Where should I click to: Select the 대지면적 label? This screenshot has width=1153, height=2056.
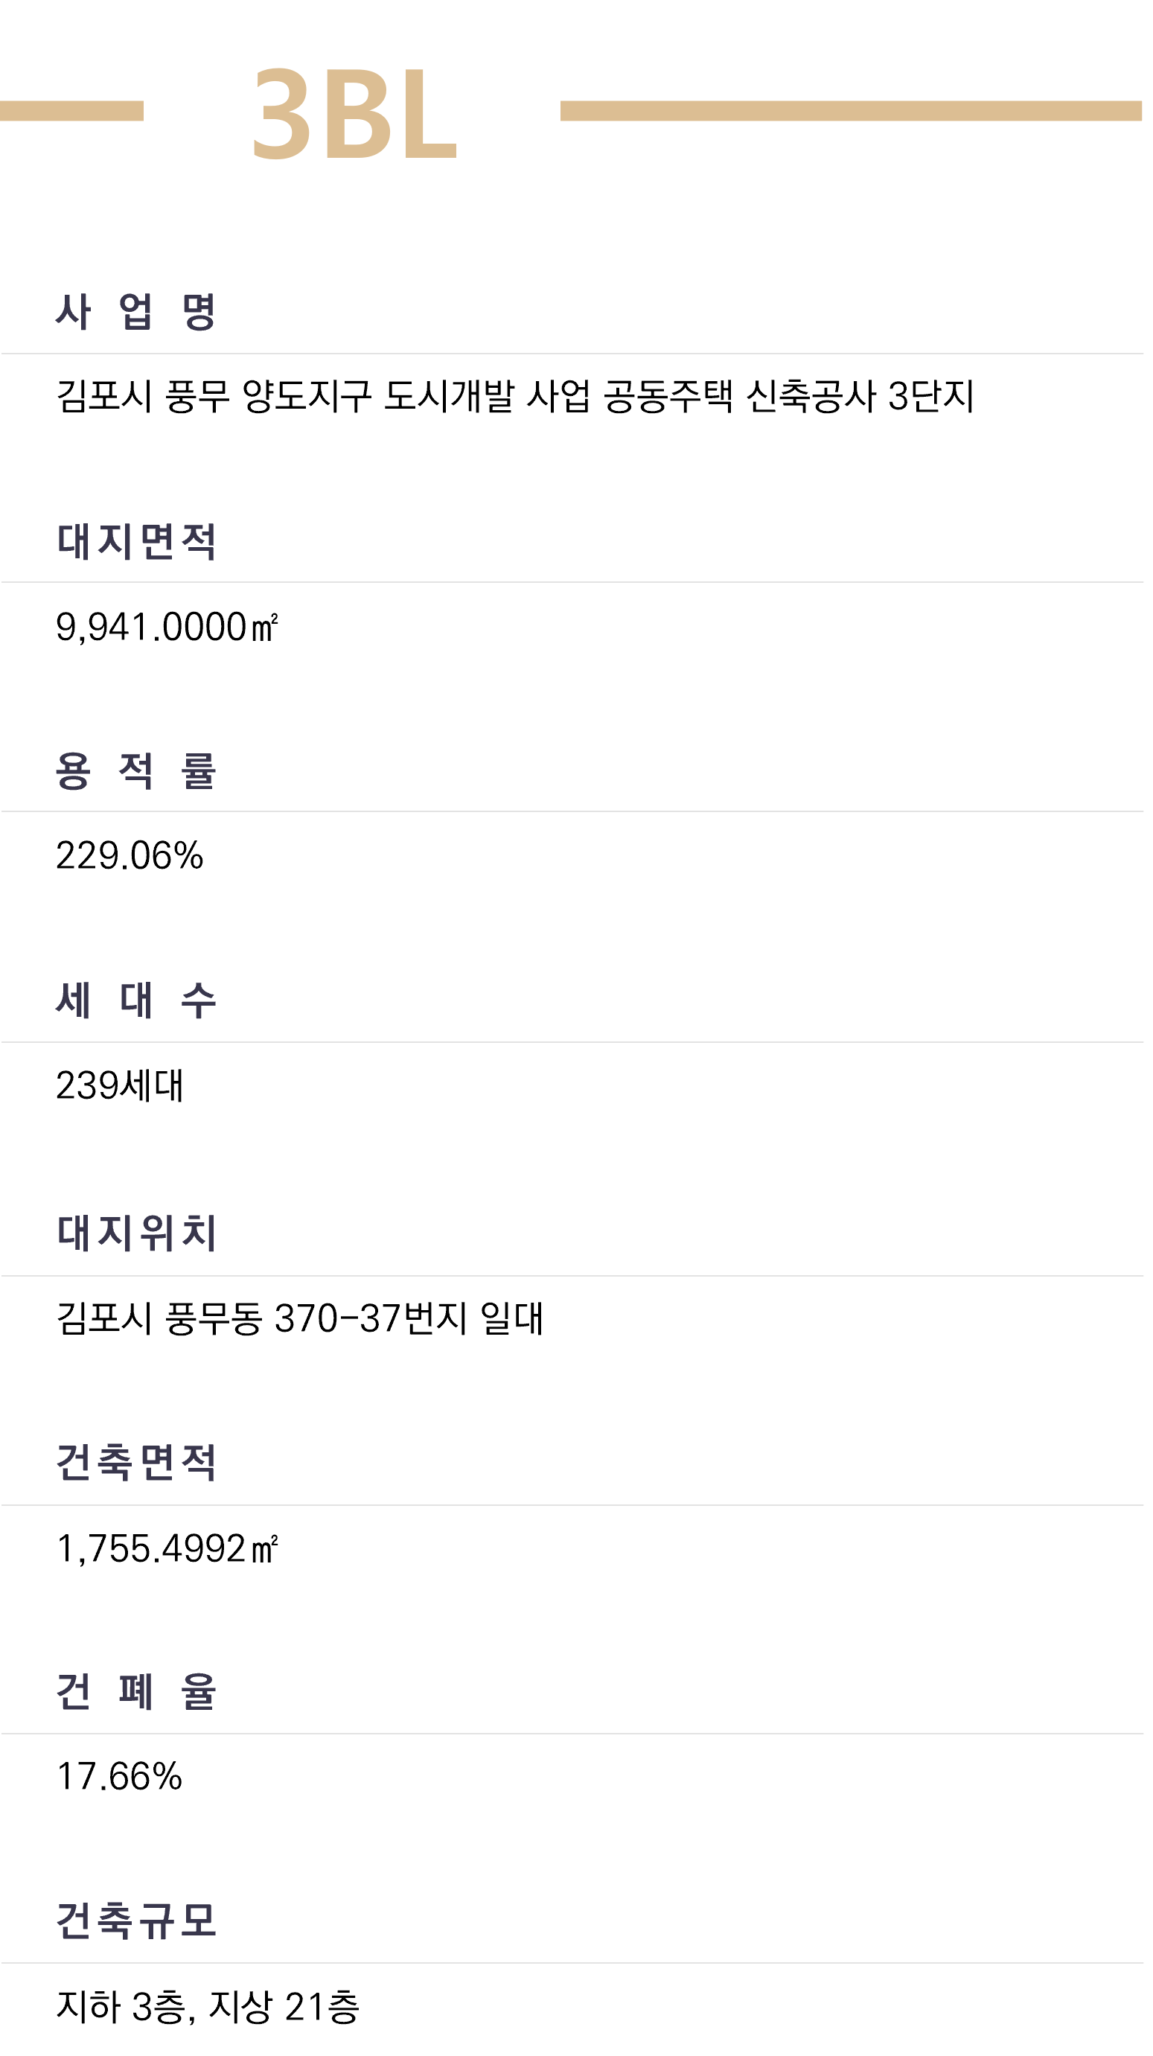tap(135, 541)
